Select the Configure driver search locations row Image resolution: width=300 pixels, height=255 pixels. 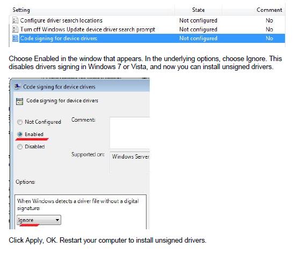147,20
